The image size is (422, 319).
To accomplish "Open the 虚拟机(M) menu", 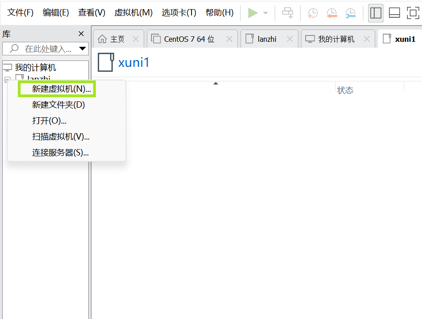I will tap(134, 13).
